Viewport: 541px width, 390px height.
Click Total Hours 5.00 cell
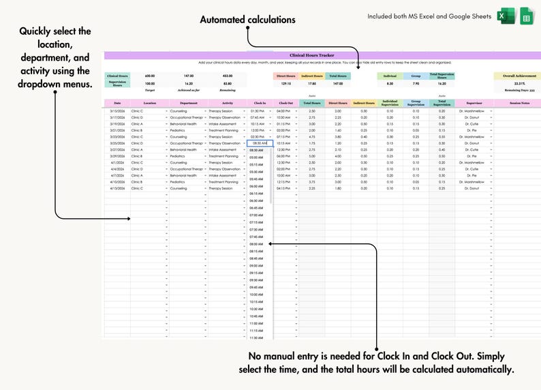tap(312, 156)
